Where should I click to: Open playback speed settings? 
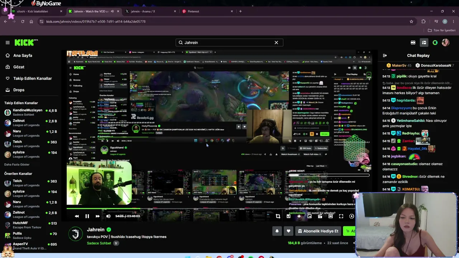click(x=351, y=216)
